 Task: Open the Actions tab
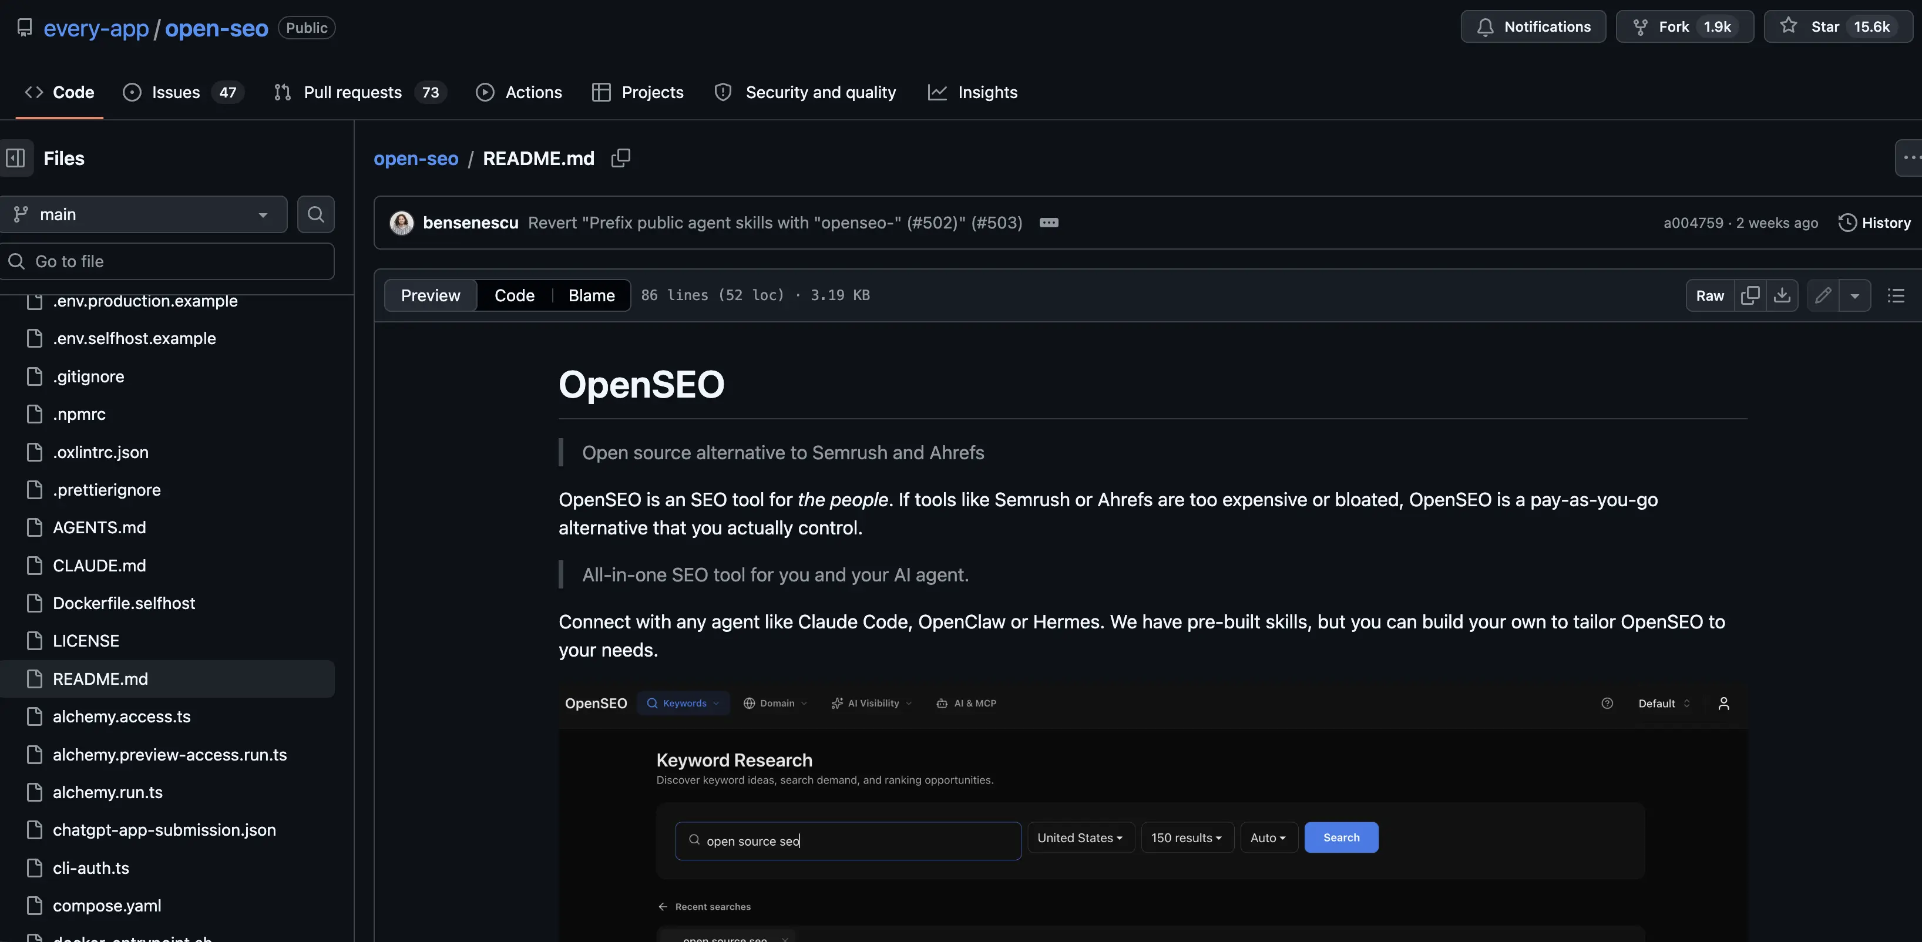519,92
